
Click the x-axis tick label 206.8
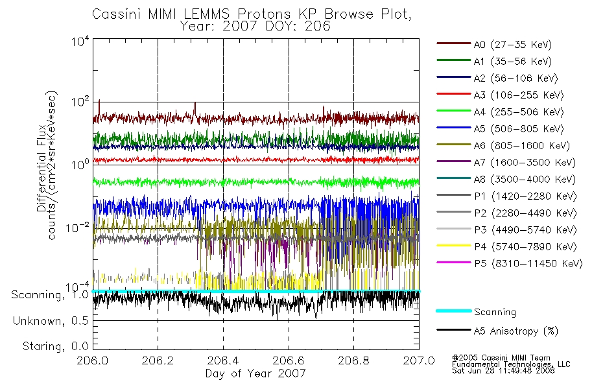coord(353,360)
